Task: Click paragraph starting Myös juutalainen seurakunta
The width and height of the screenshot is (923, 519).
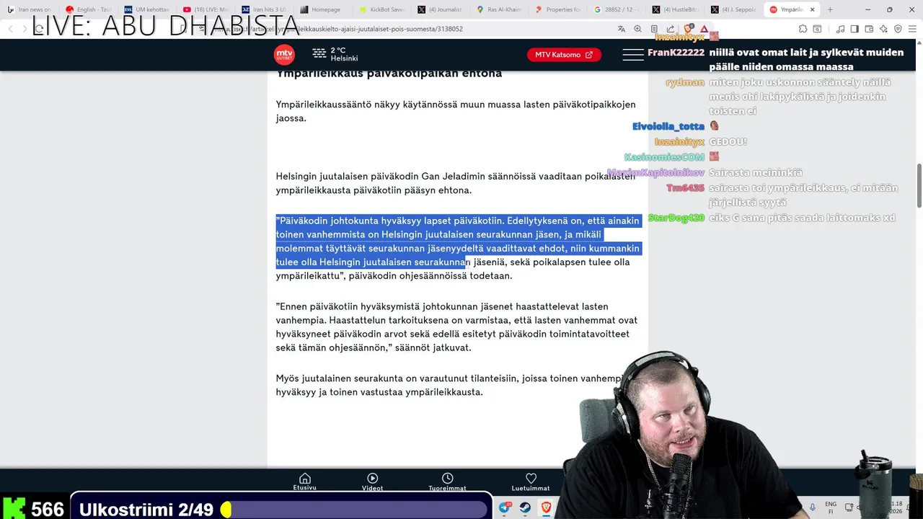Action: [451, 385]
